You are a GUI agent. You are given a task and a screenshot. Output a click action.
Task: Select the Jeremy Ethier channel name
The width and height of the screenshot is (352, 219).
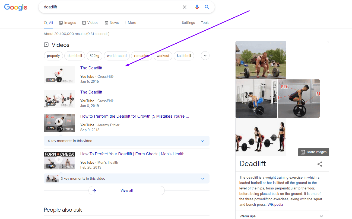109,125
